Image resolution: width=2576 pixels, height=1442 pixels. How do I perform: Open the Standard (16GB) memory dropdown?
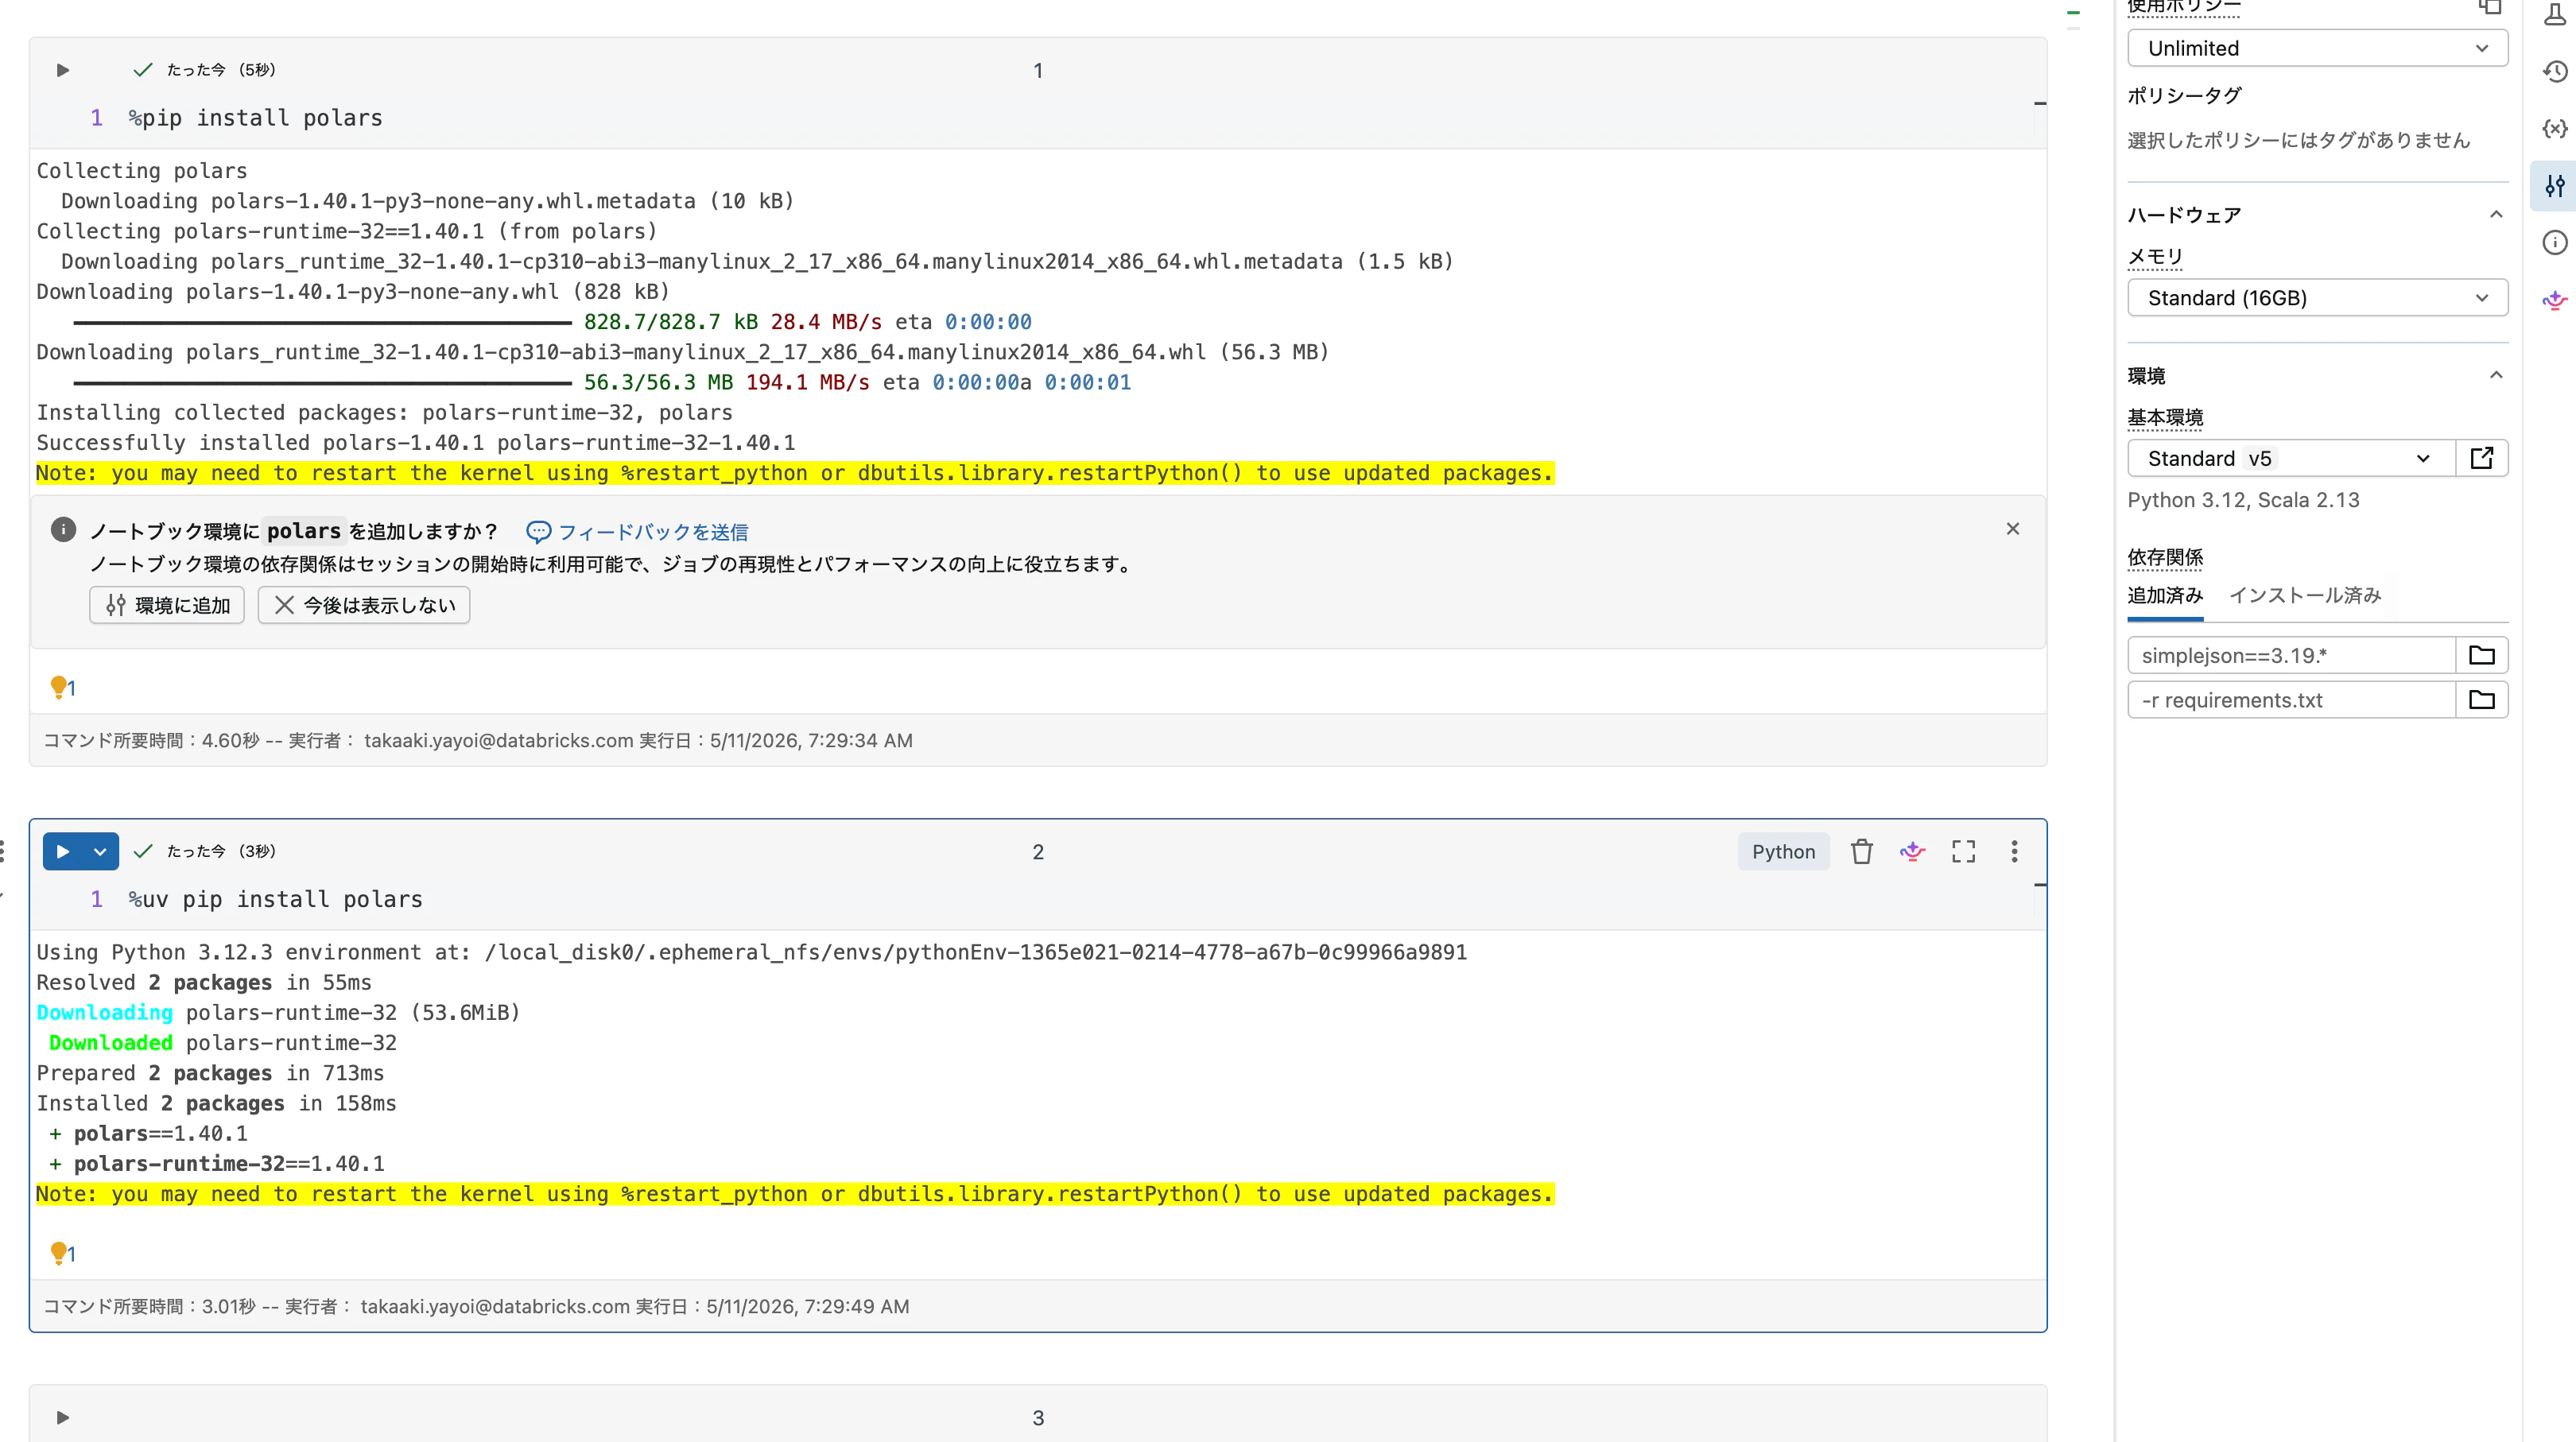[2317, 298]
